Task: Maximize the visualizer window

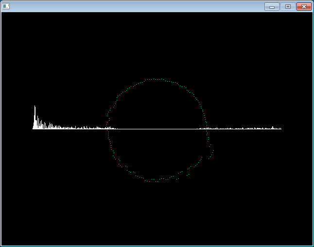Action: click(288, 6)
